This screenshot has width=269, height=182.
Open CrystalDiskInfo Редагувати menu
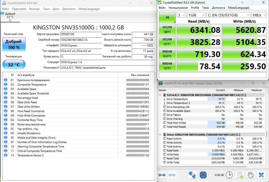point(19,9)
